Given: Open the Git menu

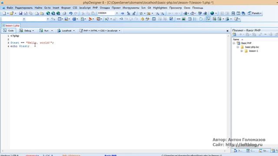Looking at the screenshot, I should pyautogui.click(x=149, y=8).
